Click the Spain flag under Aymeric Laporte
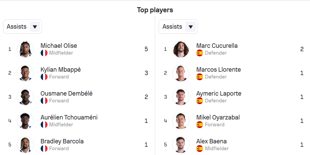This screenshot has height=155, width=310. click(x=200, y=101)
